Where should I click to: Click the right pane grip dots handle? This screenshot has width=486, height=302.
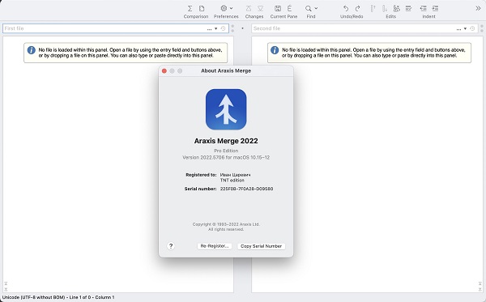(482, 28)
